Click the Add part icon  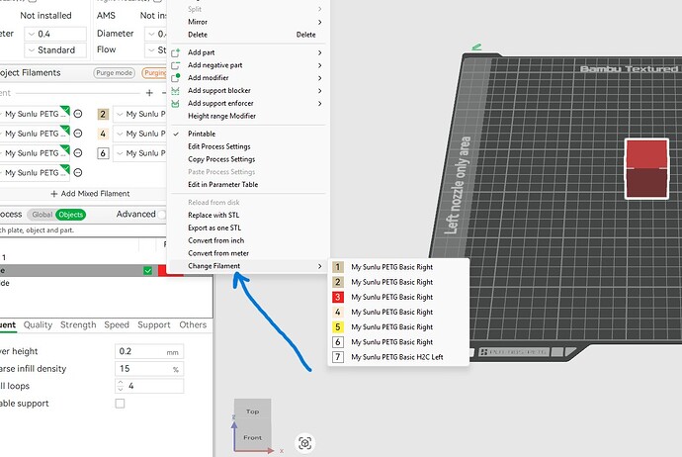[175, 52]
